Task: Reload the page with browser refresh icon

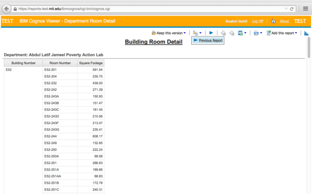Action: [x=292, y=9]
